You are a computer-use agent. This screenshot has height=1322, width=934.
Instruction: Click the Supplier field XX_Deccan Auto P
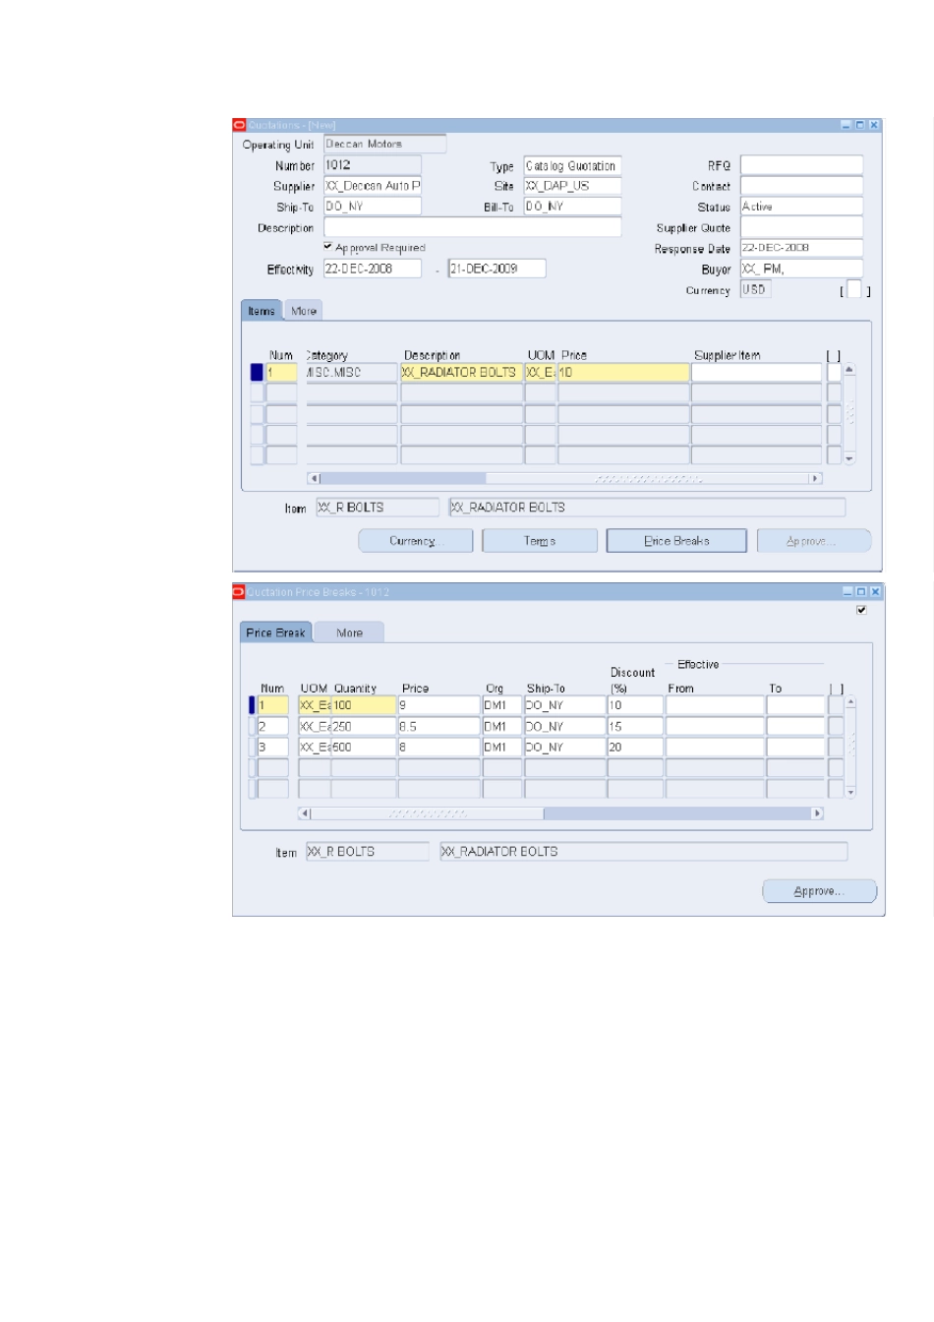(x=373, y=186)
